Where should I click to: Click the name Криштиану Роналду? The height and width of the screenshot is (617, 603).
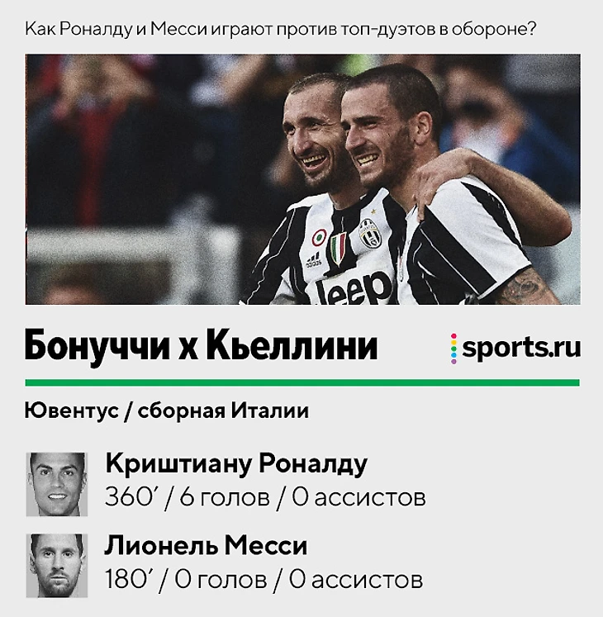coord(236,464)
